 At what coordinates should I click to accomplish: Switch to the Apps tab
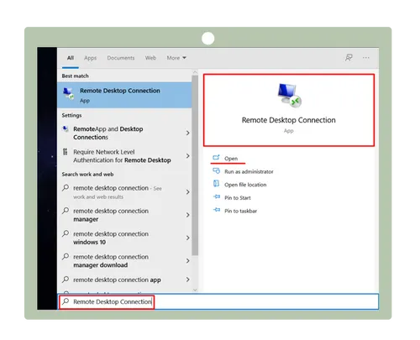click(x=90, y=58)
